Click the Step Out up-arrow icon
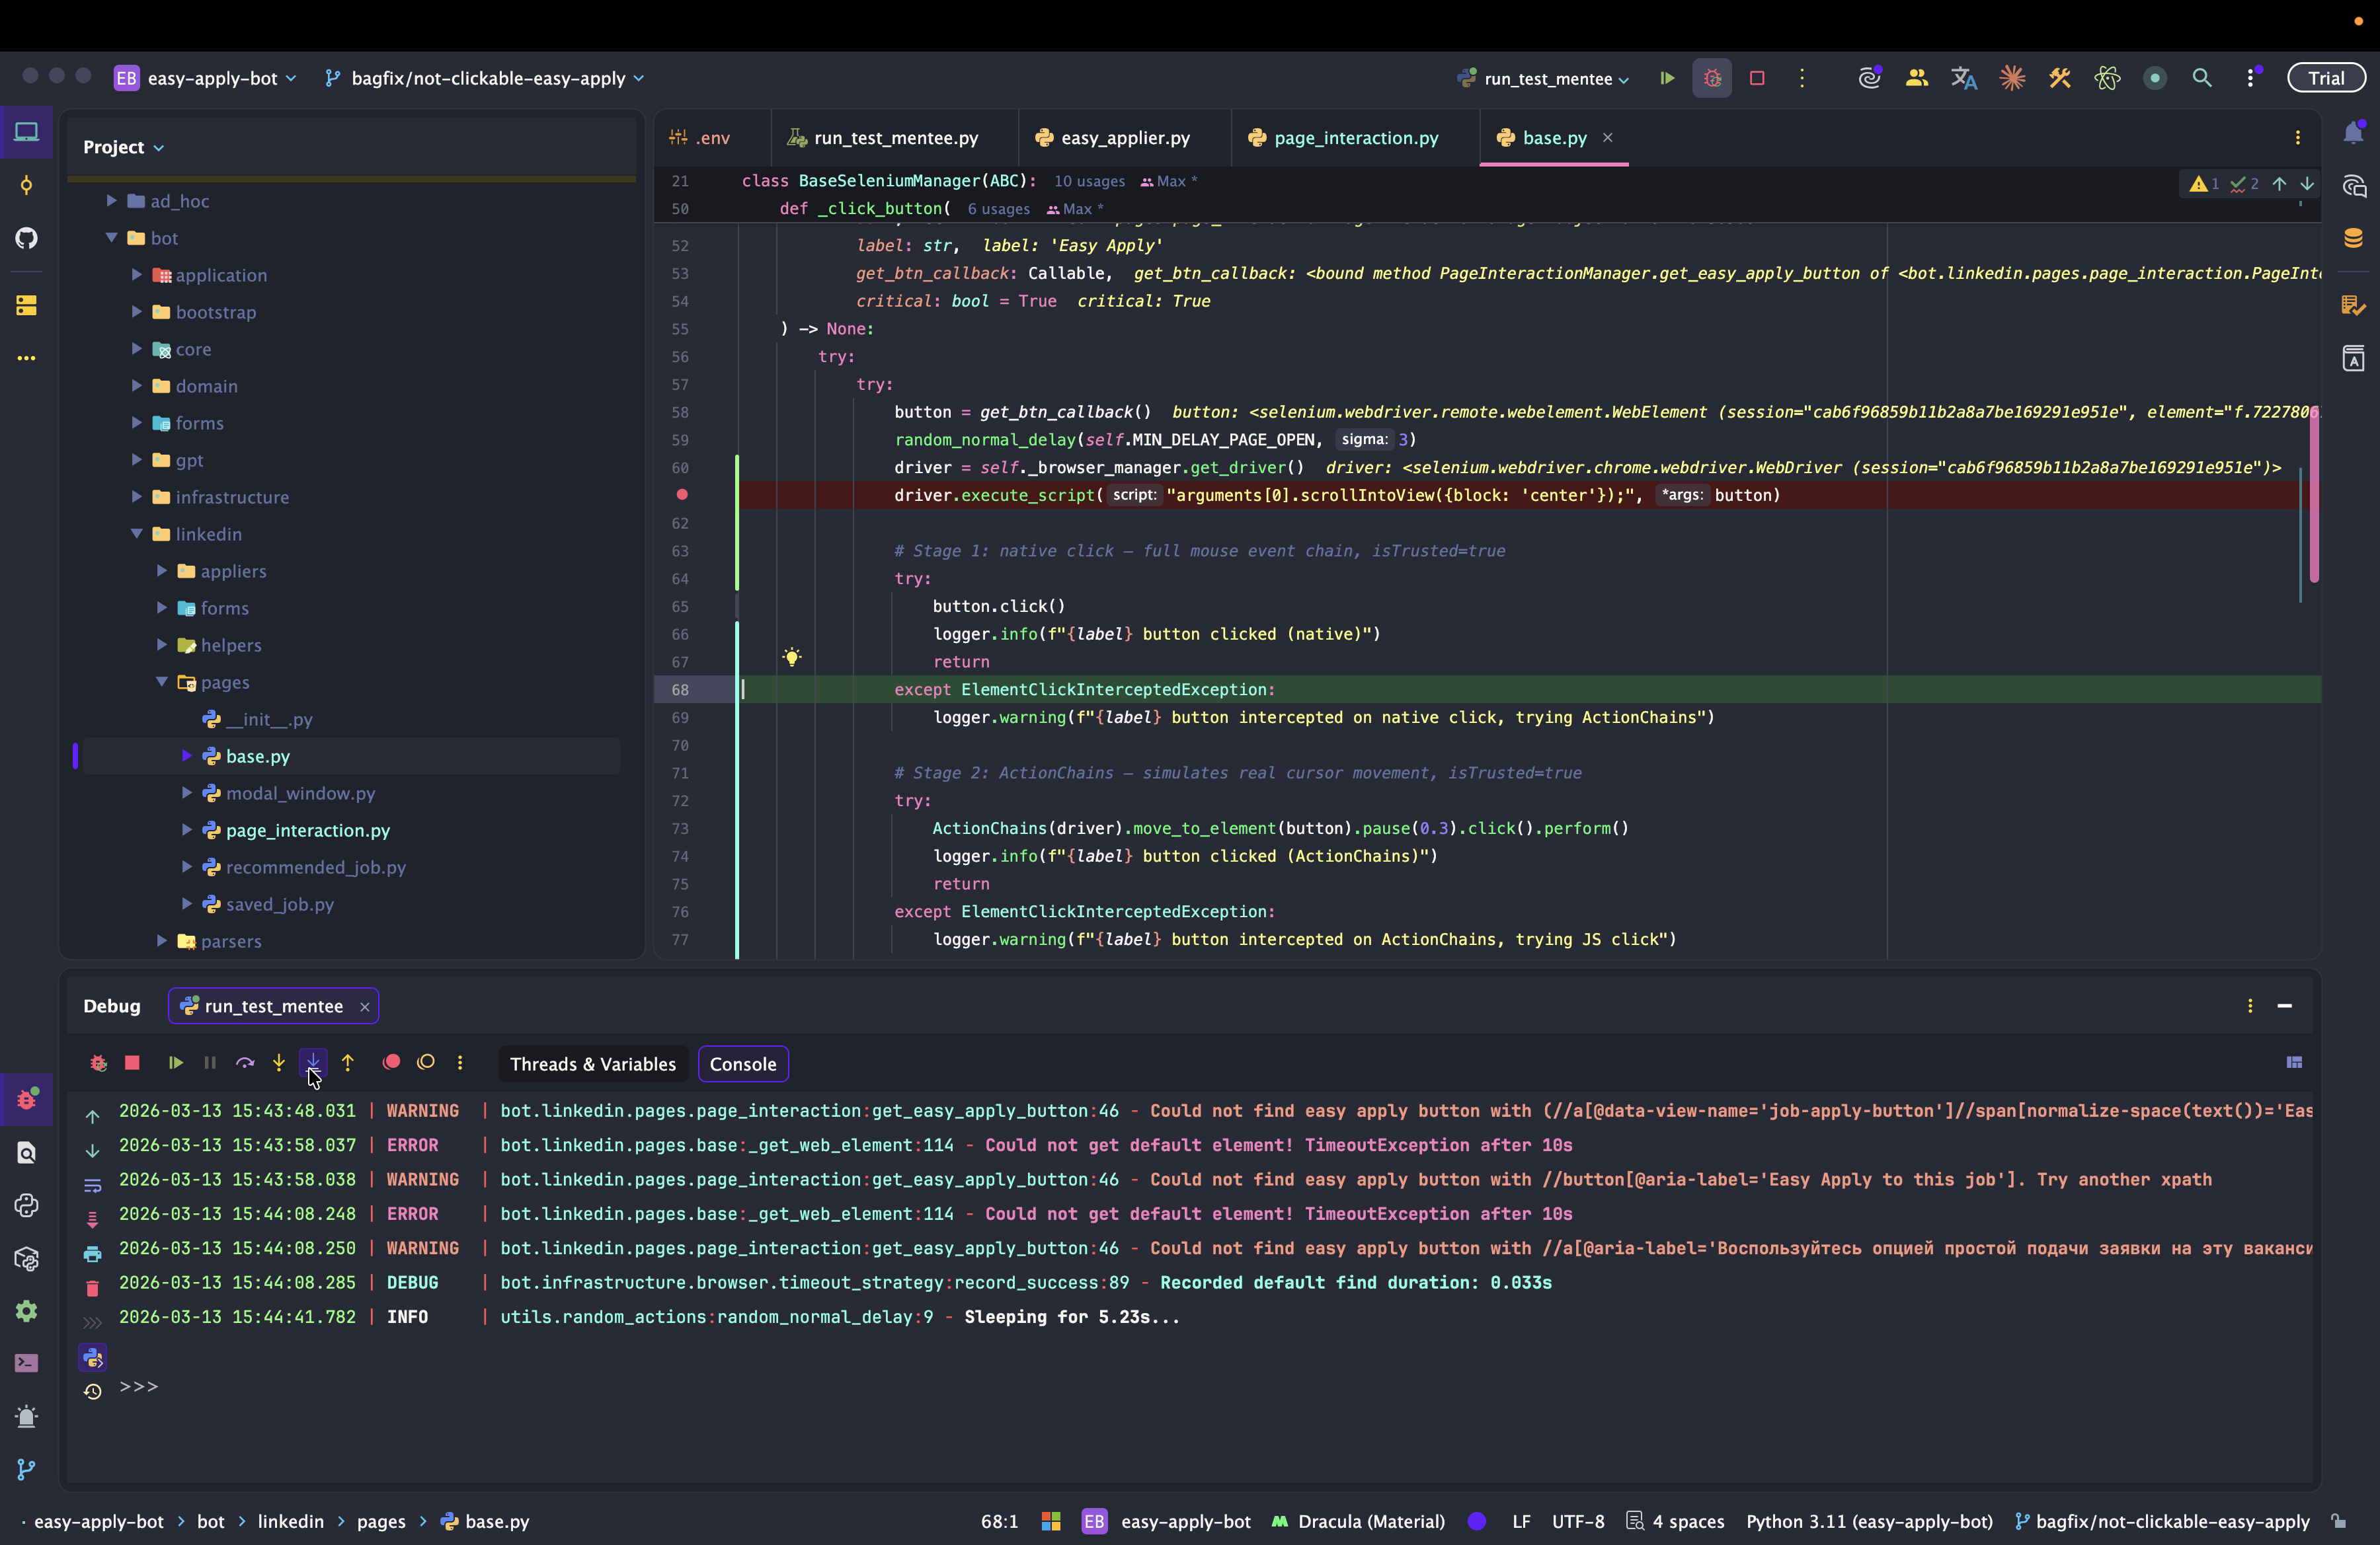This screenshot has height=1545, width=2380. (x=348, y=1063)
